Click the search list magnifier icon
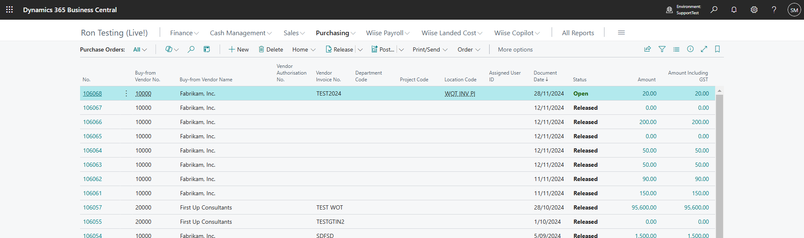804x238 pixels. tap(191, 49)
